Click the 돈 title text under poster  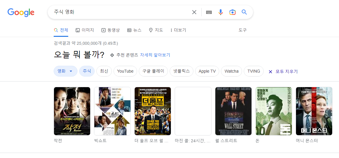tap(257, 141)
